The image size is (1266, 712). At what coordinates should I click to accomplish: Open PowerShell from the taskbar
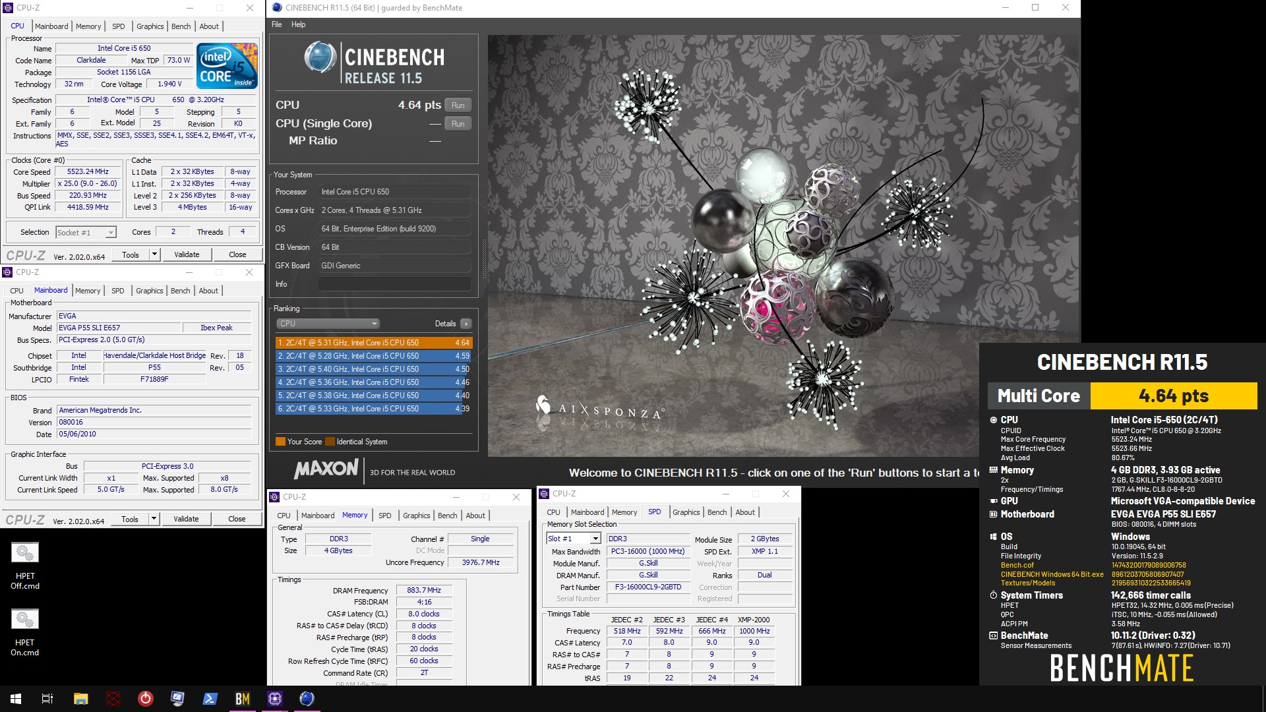pyautogui.click(x=210, y=699)
